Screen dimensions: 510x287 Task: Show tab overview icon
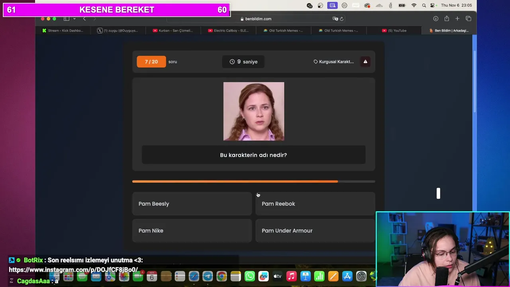[469, 19]
